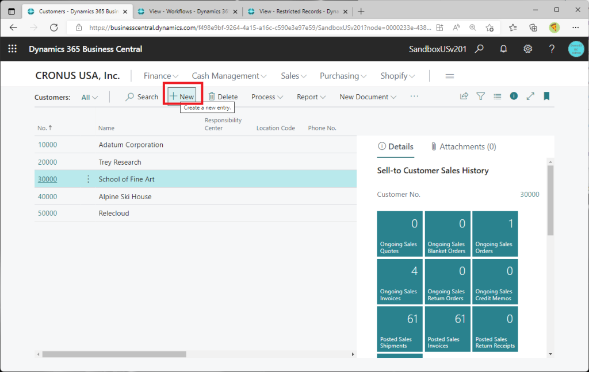Open the Ongoing Sales Invoices tile
The width and height of the screenshot is (589, 372).
click(400, 281)
